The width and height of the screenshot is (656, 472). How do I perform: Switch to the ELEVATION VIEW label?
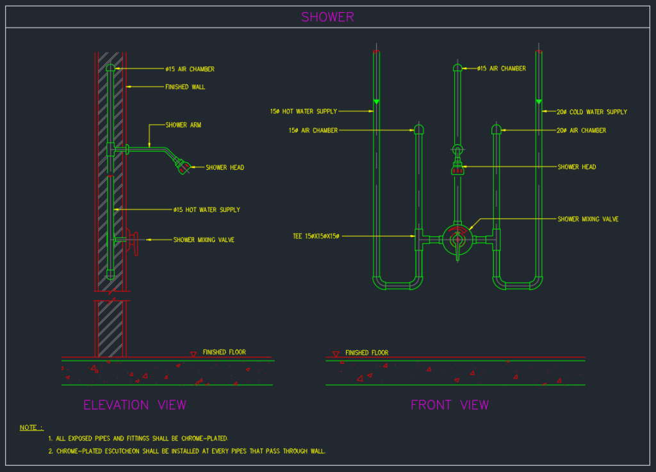(x=135, y=405)
